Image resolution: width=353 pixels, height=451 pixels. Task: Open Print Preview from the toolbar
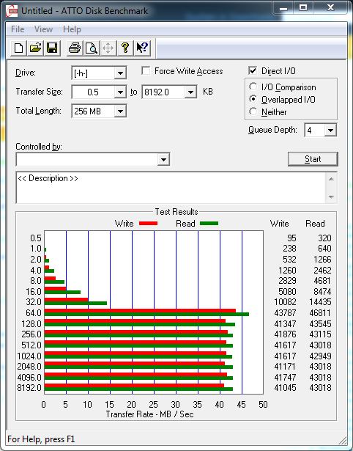pos(92,48)
